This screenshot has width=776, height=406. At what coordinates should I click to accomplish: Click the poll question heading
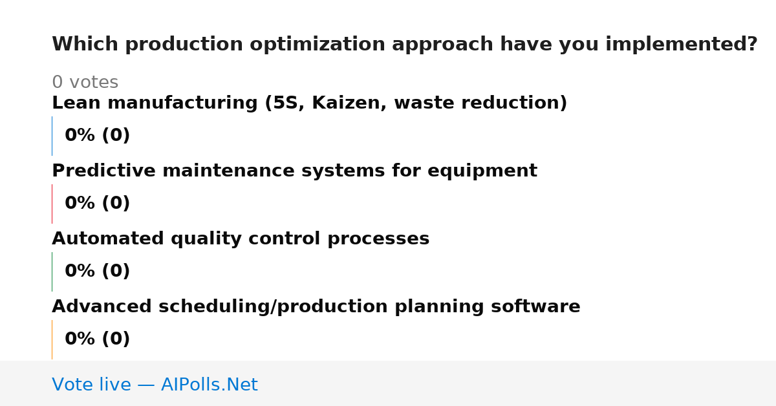pos(404,45)
